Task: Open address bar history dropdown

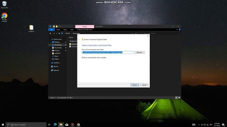Action: (132, 34)
